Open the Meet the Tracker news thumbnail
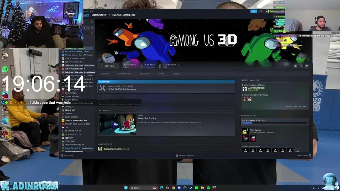 (118, 124)
